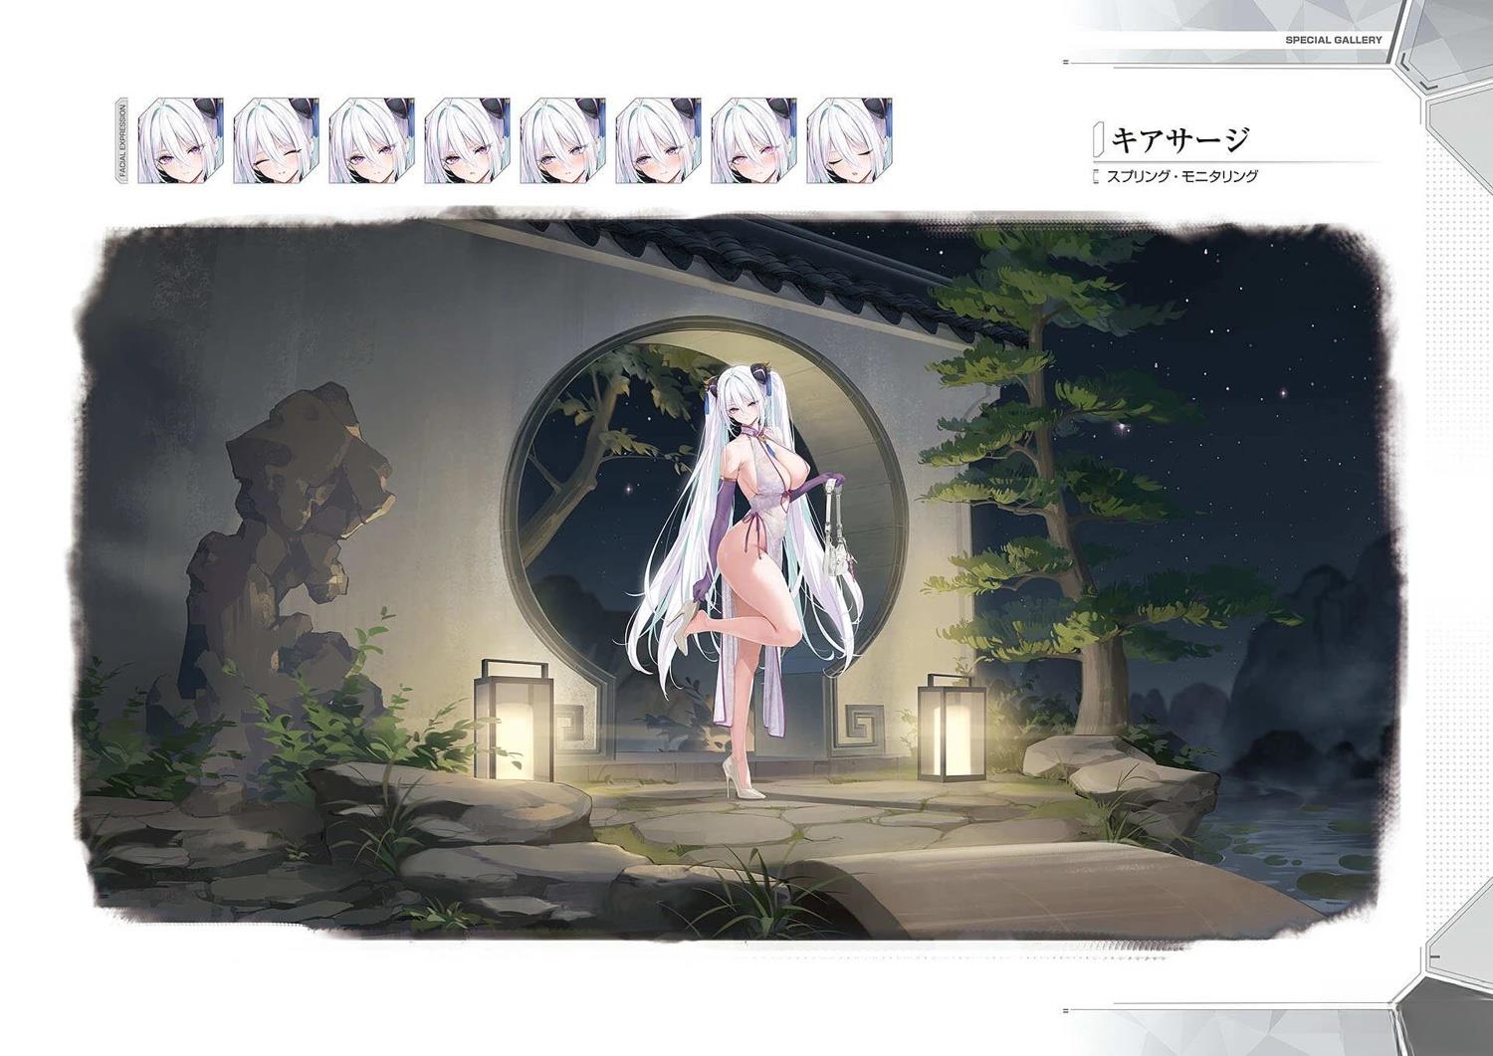Click the subtitle スプリング・モニタリング
The image size is (1493, 1056).
1182,176
